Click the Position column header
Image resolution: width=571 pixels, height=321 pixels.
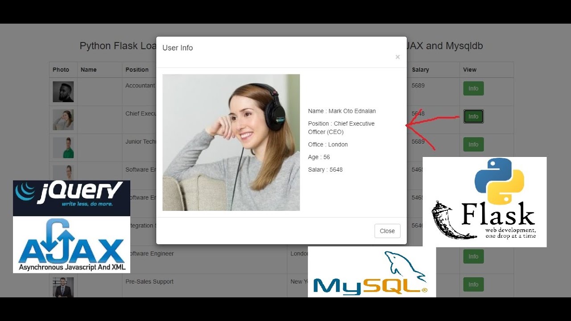(137, 70)
